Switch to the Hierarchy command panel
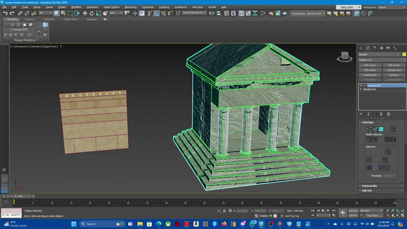The height and width of the screenshot is (229, 407). (x=375, y=48)
